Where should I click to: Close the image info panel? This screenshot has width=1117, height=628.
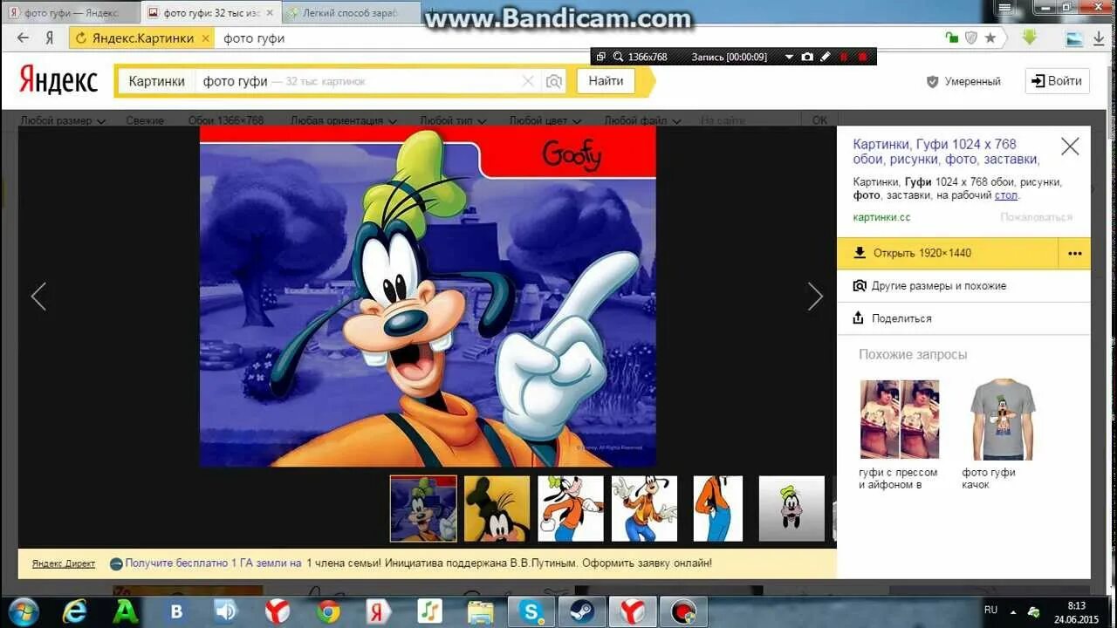coord(1070,147)
